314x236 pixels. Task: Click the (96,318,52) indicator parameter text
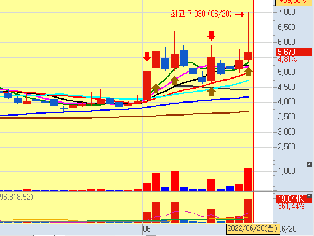click(x=16, y=197)
